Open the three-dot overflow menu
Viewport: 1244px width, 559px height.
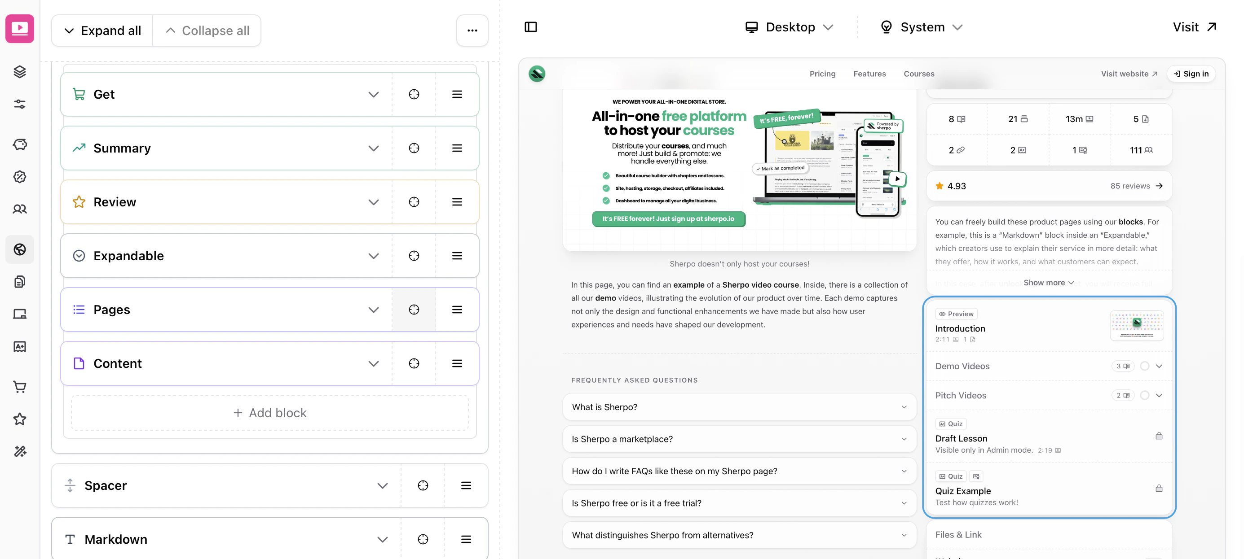[x=472, y=30]
